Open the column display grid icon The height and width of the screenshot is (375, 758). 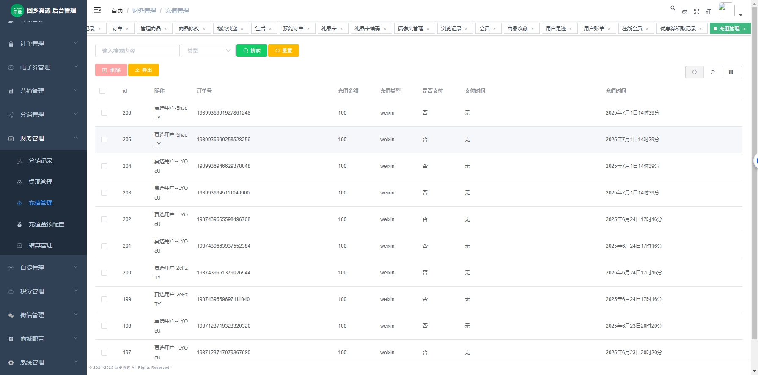731,72
